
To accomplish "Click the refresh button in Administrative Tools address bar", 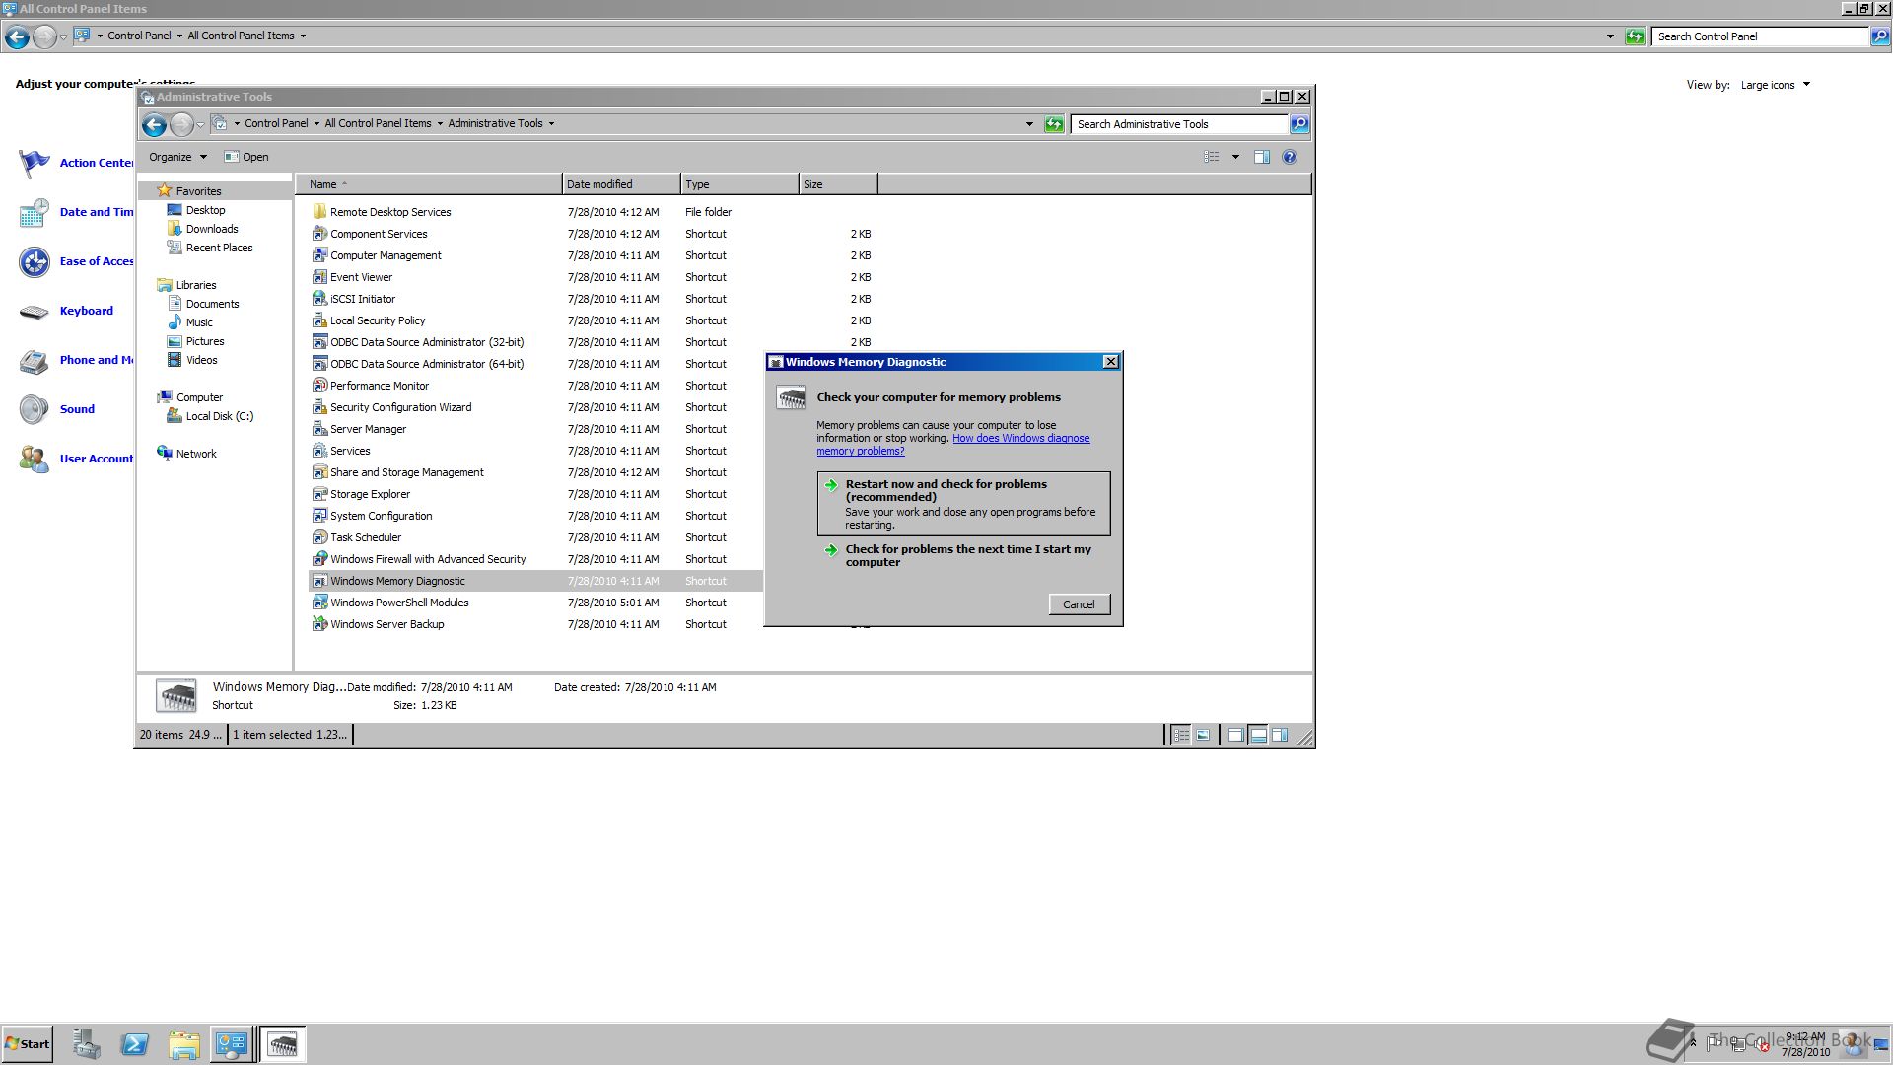I will [1054, 124].
